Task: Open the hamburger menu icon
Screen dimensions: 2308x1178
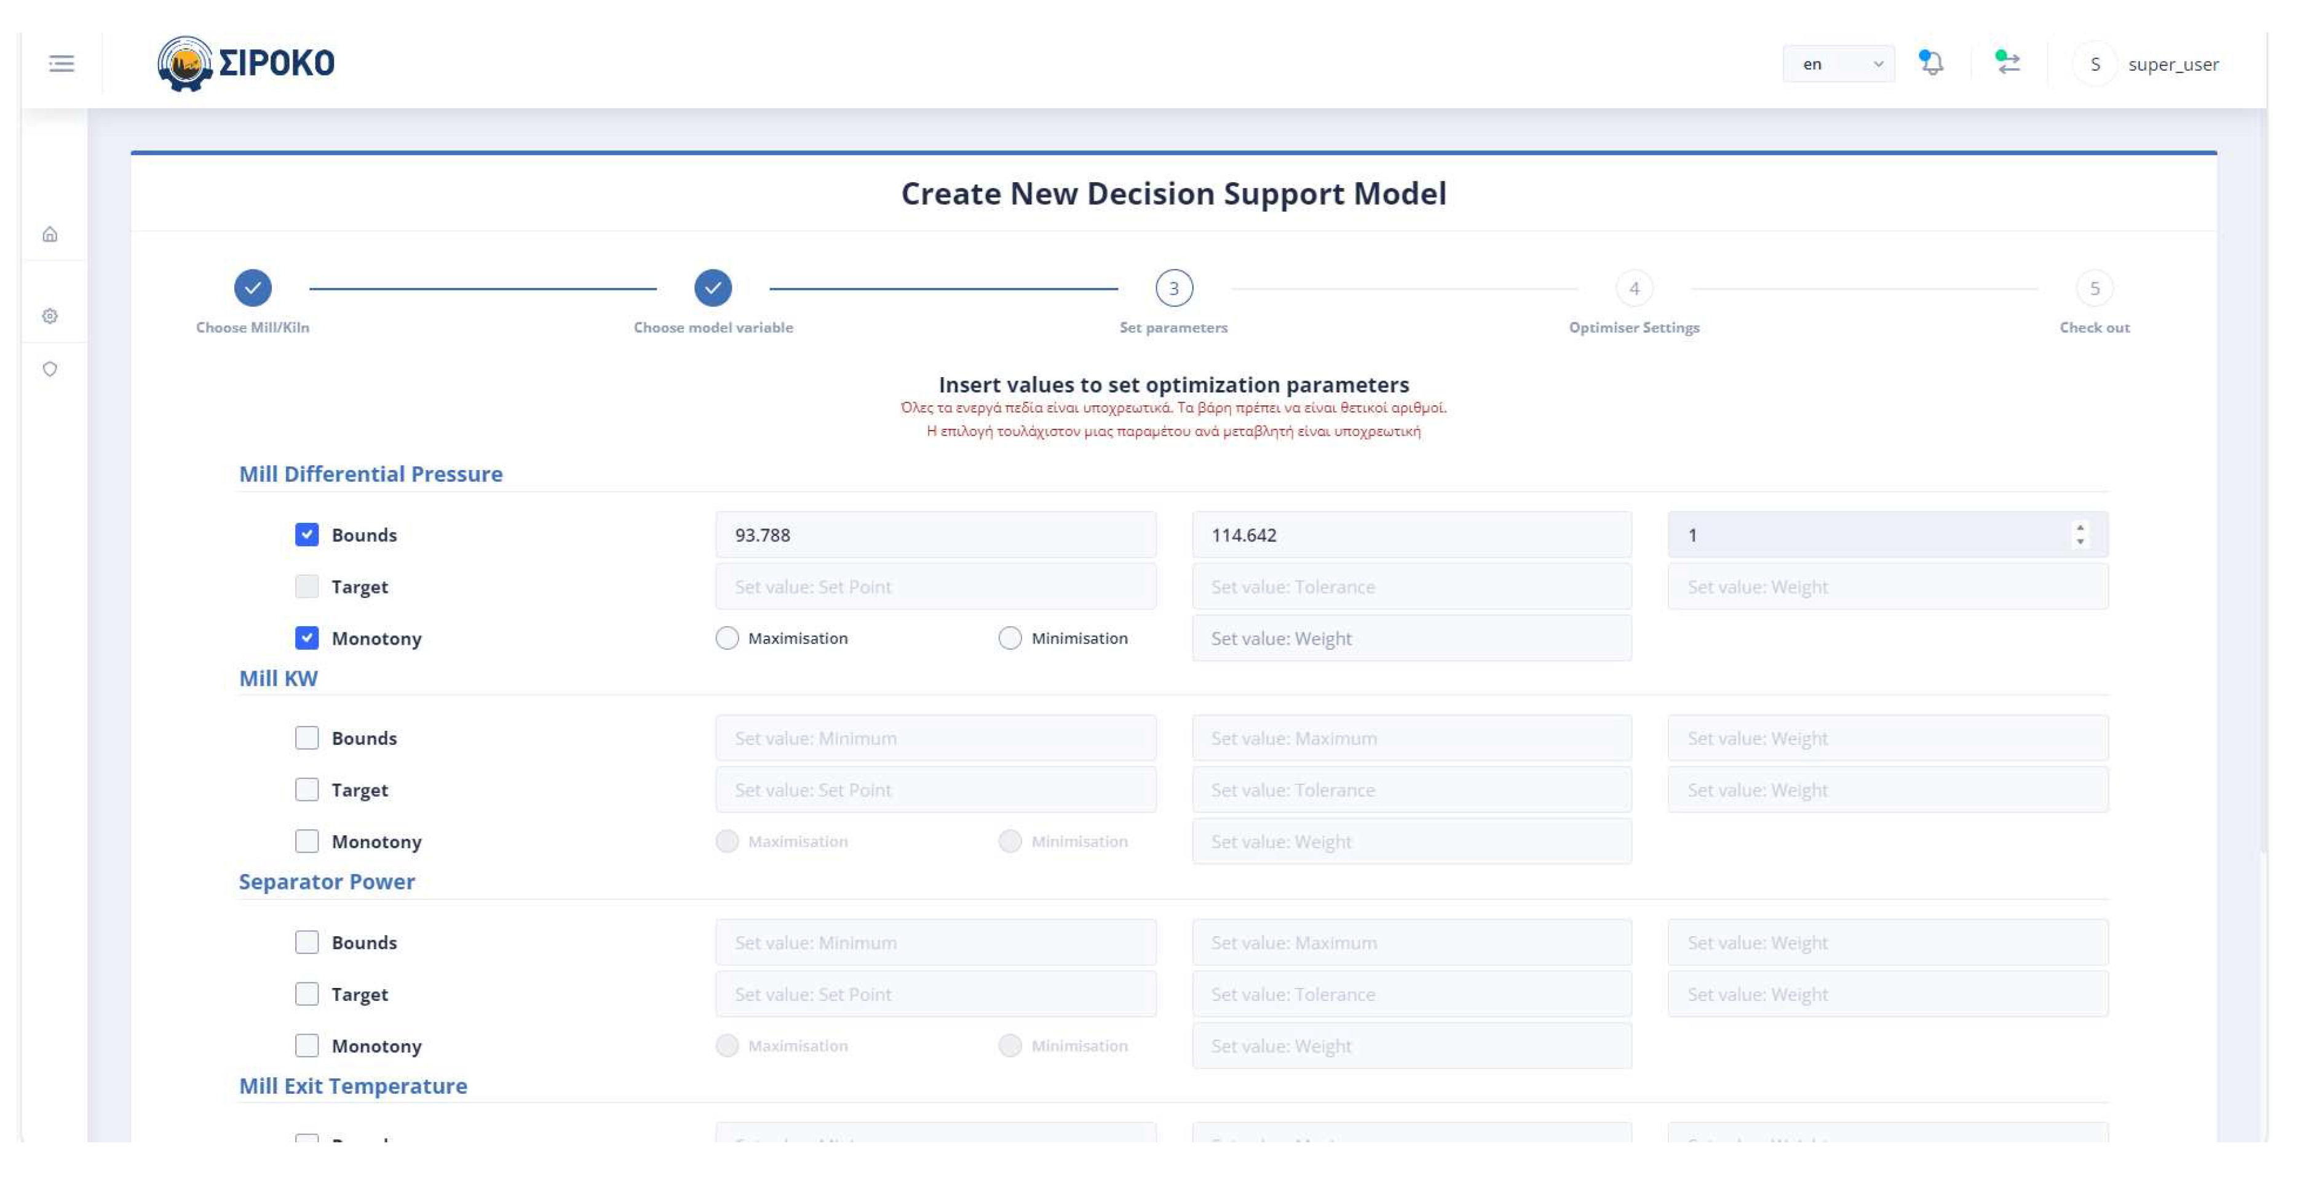Action: (x=61, y=63)
